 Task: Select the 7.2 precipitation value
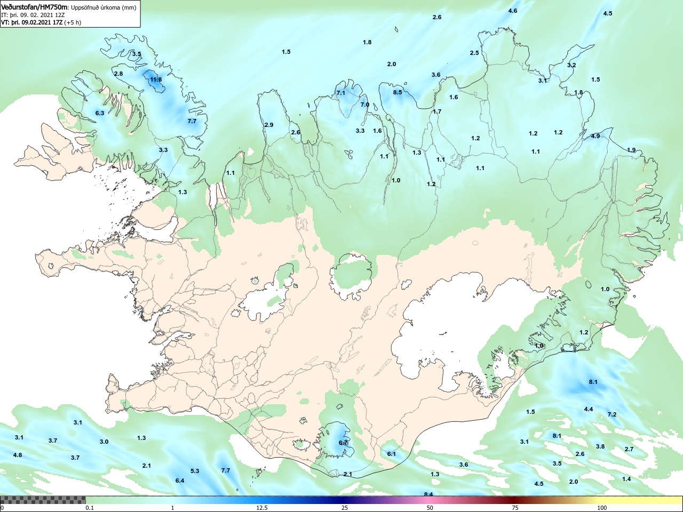612,414
